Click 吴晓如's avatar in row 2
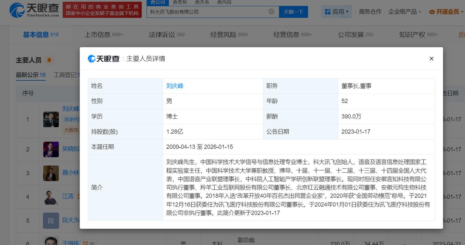The image size is (465, 245). pyautogui.click(x=51, y=149)
